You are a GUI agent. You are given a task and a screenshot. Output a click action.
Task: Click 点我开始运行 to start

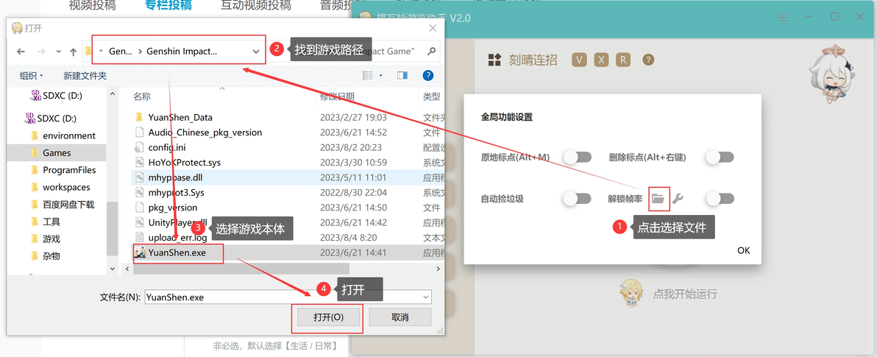click(685, 294)
